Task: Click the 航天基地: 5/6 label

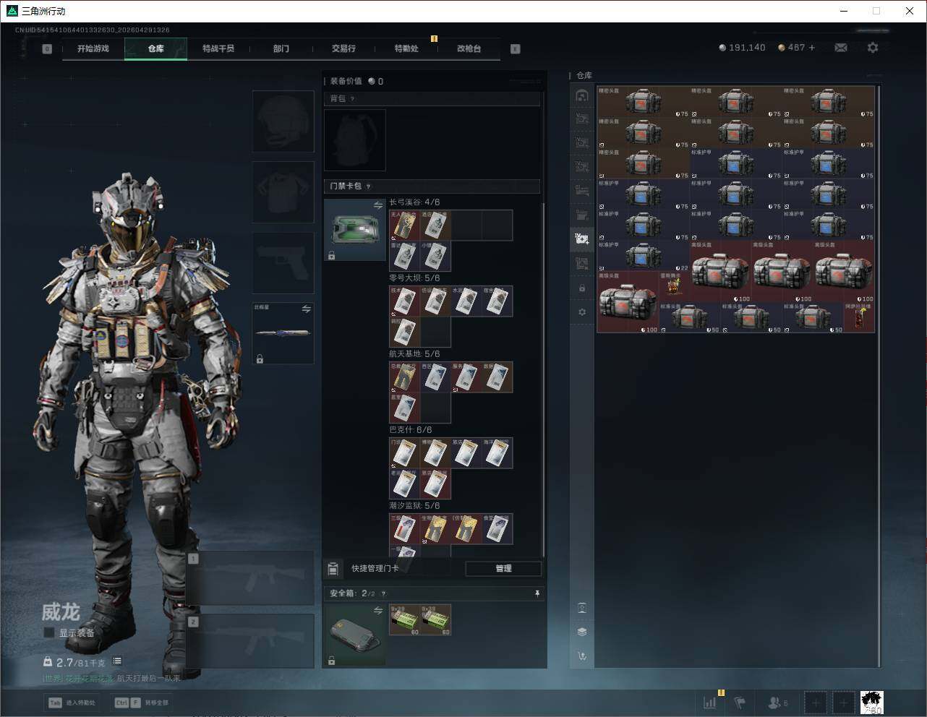Action: click(x=414, y=354)
